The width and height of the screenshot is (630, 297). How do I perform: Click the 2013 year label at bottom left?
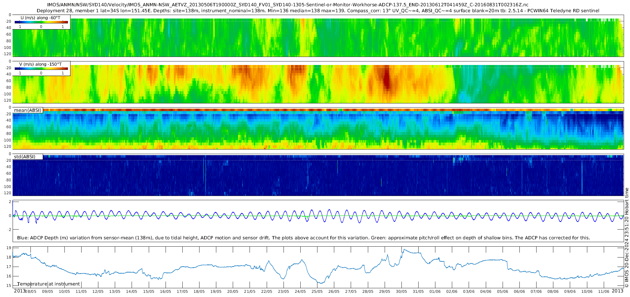(20, 291)
